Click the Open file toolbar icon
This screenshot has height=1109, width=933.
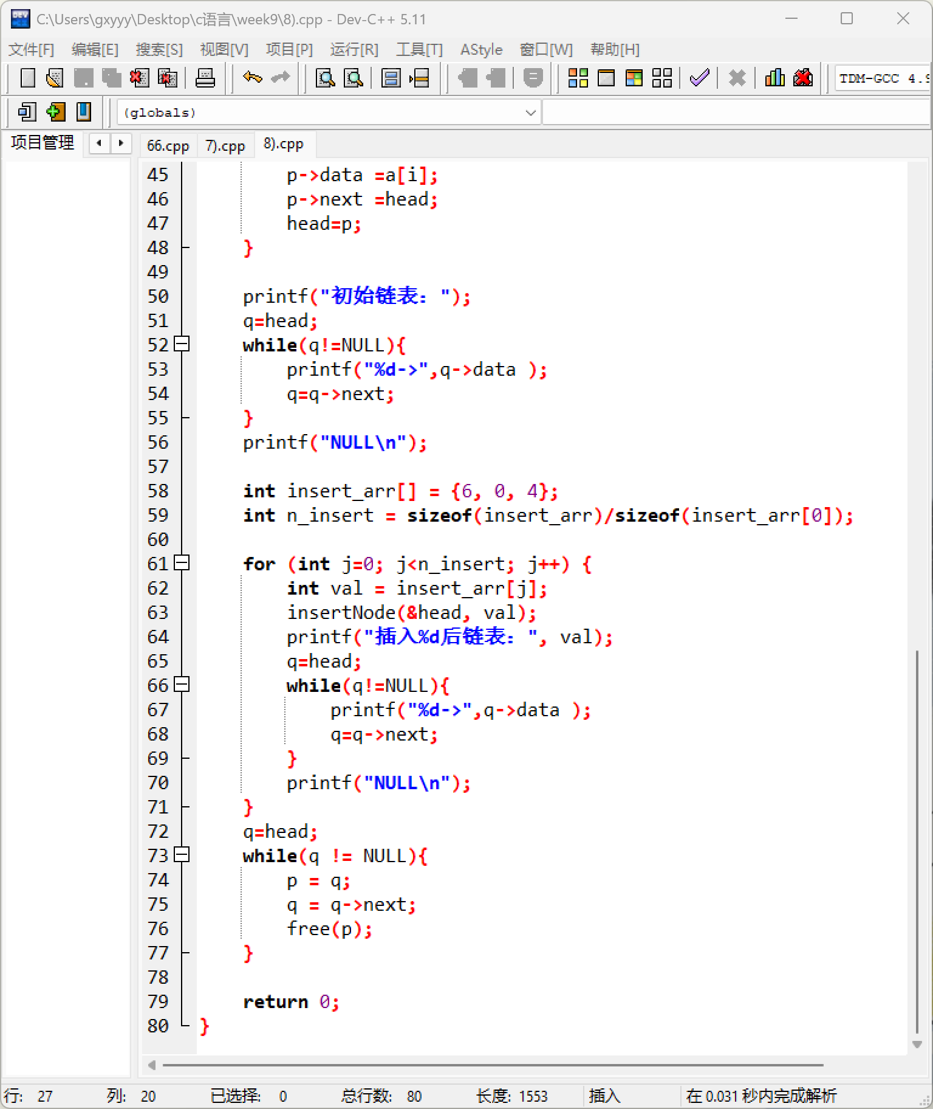(x=55, y=78)
